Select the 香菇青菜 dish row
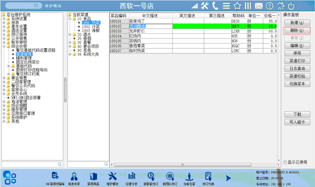This screenshot has height=187, width=315. tap(193, 46)
